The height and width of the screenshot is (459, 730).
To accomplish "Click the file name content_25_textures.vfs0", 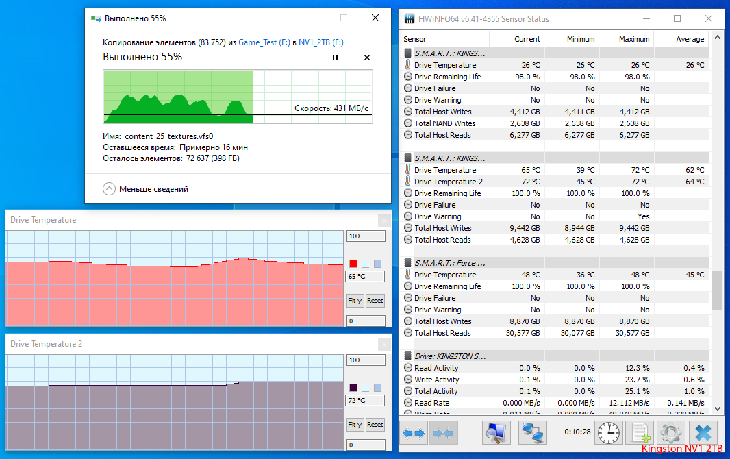I will [169, 136].
